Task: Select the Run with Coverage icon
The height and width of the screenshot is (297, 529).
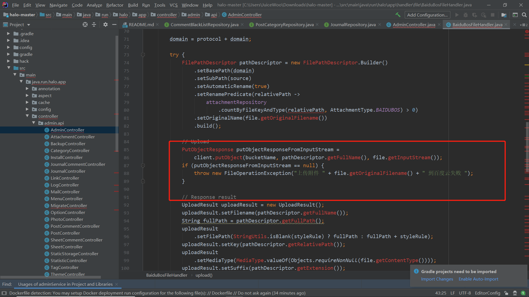Action: [475, 15]
